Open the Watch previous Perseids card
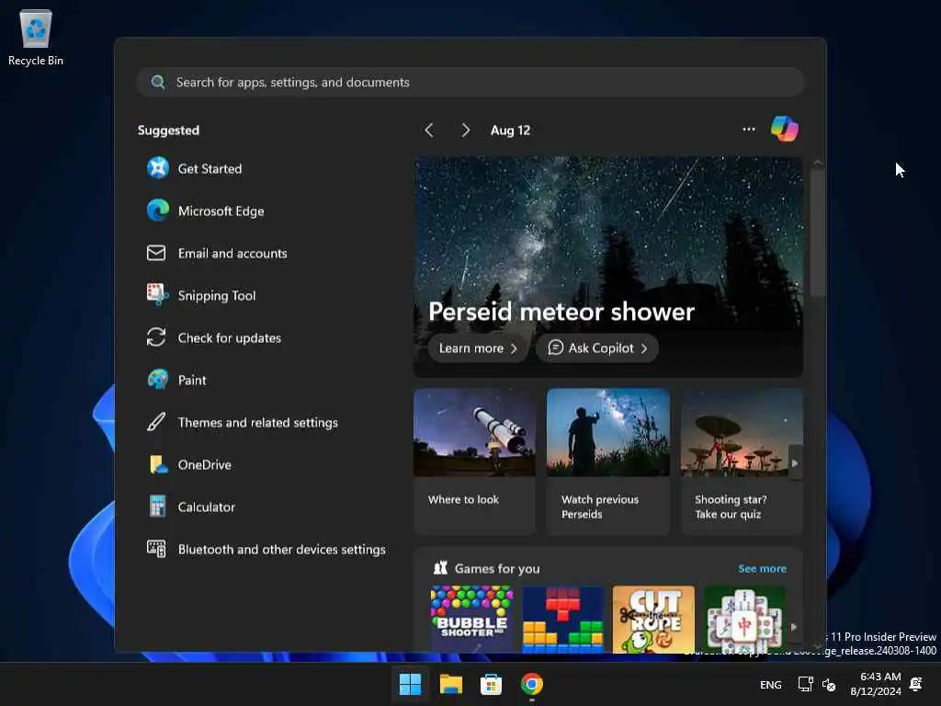Image resolution: width=941 pixels, height=706 pixels. pyautogui.click(x=608, y=461)
